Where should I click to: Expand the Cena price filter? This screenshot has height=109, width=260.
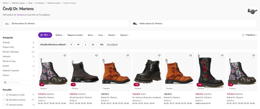click(x=102, y=35)
